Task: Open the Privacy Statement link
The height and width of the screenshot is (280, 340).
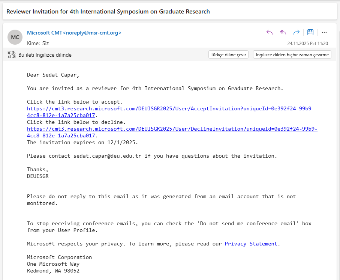Action: (x=251, y=244)
